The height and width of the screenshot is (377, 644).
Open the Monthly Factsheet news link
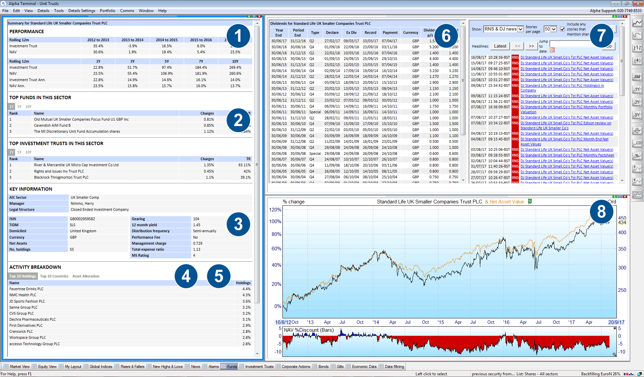click(567, 155)
